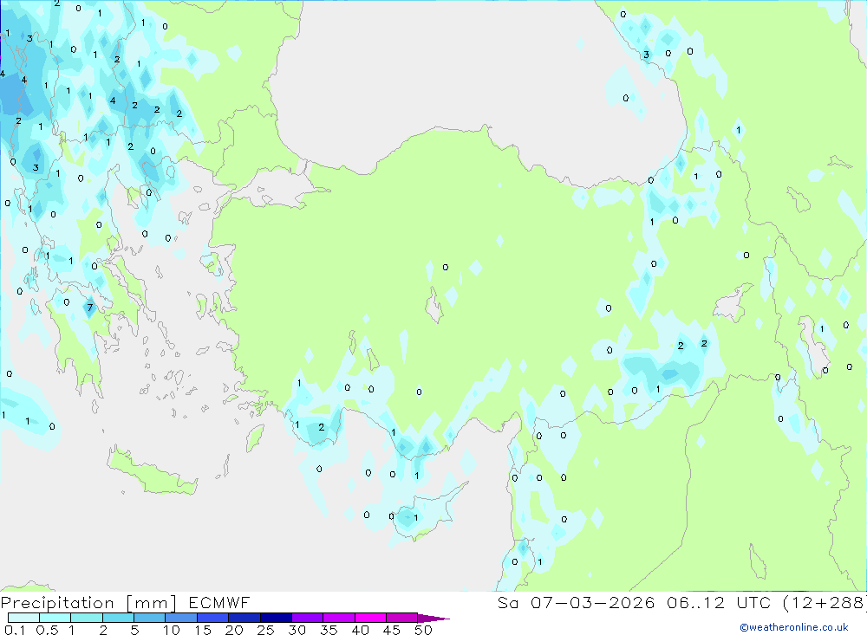Click the legend swatch between 30 and 35
The width and height of the screenshot is (867, 635).
coord(308,618)
